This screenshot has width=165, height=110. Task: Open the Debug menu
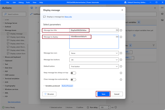pos(21,3)
